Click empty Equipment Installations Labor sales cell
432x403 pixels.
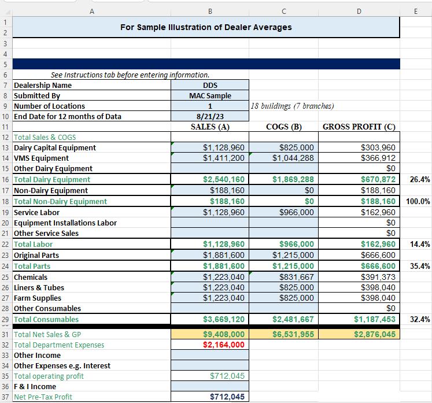pyautogui.click(x=210, y=223)
